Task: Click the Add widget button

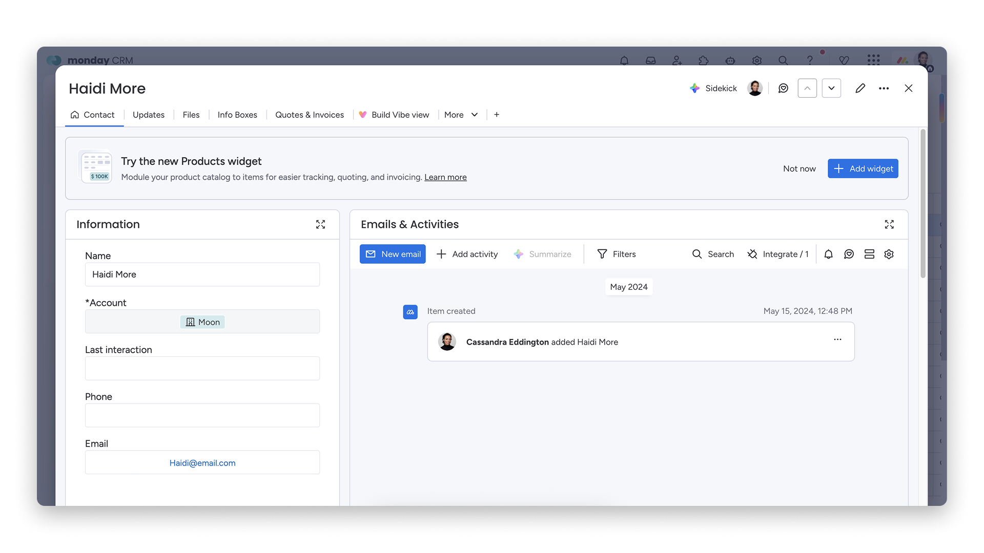Action: click(x=863, y=168)
